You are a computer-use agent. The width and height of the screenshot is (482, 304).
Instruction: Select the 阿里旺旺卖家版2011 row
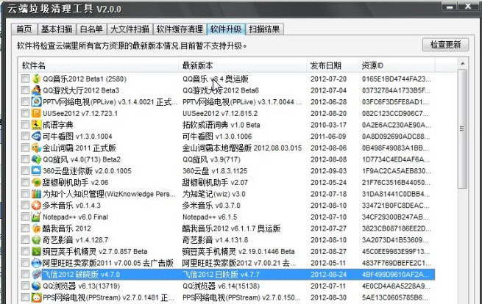[x=96, y=263]
